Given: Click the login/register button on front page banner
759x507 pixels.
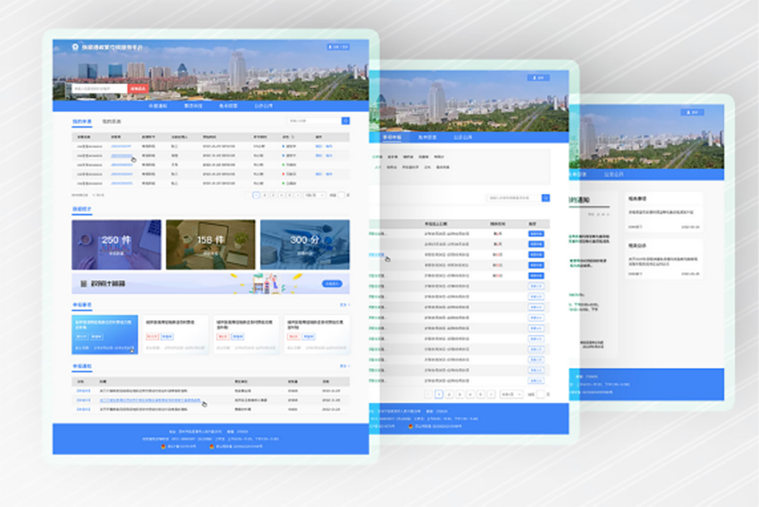Looking at the screenshot, I should (x=338, y=47).
